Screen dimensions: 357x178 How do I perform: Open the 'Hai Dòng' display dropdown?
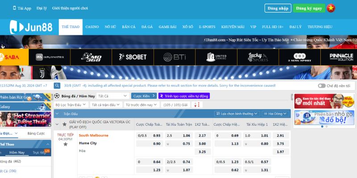(x=276, y=113)
